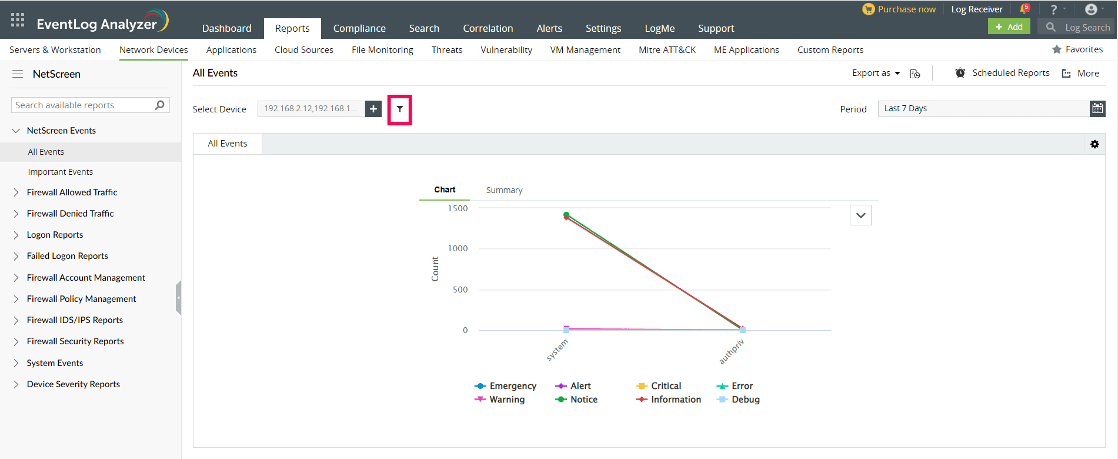The image size is (1118, 459).
Task: Open the Alerts tab
Action: (x=549, y=28)
